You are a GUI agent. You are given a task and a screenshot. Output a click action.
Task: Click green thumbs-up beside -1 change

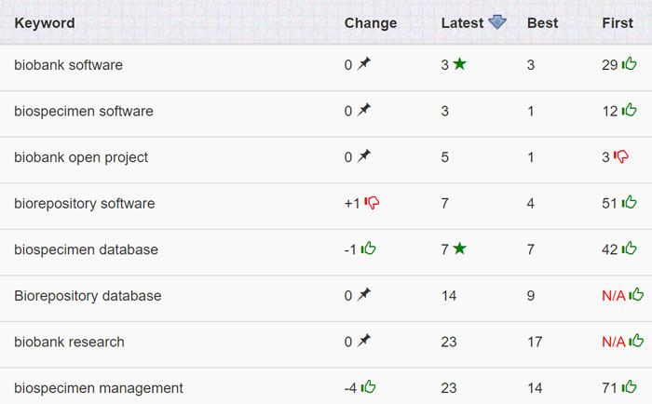tap(369, 249)
